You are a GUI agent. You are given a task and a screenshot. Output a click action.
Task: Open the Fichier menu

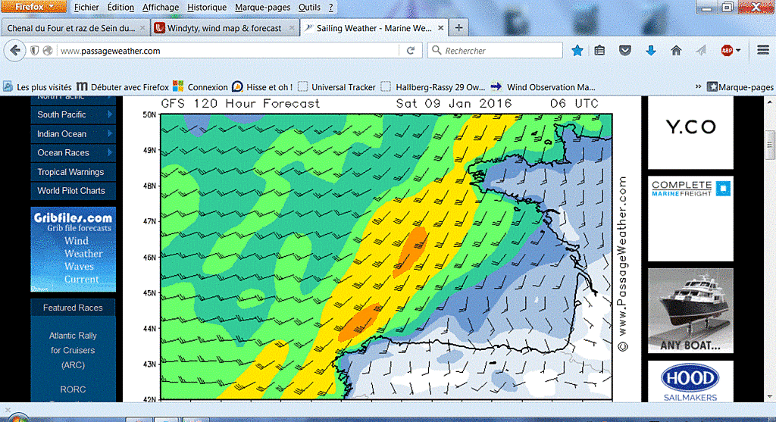coord(86,8)
